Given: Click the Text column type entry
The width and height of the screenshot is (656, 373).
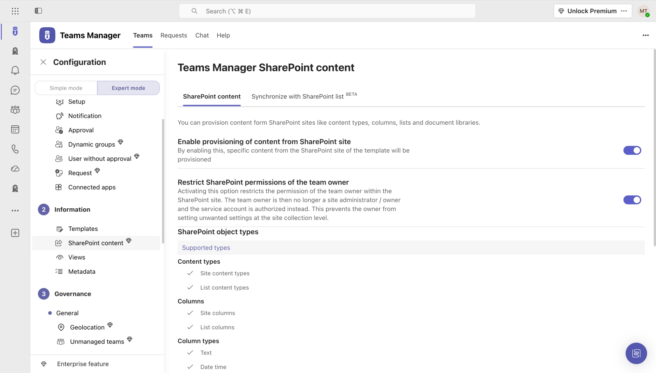Looking at the screenshot, I should 206,353.
